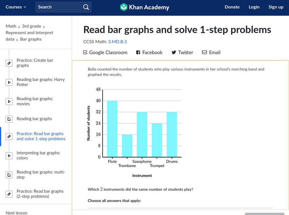Click the '48' value on the y-axis
The height and width of the screenshot is (215, 289).
tap(98, 89)
